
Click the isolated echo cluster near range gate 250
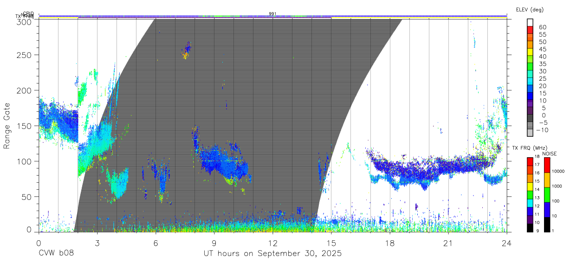187,50
